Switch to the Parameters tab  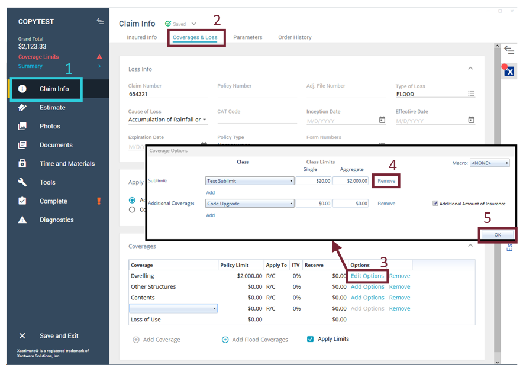click(248, 37)
